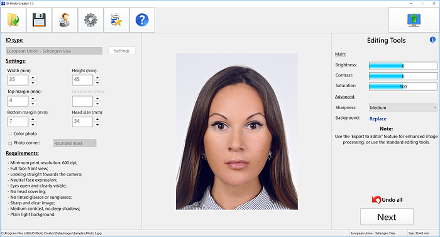Increase Width value with up arrow

tap(33, 77)
